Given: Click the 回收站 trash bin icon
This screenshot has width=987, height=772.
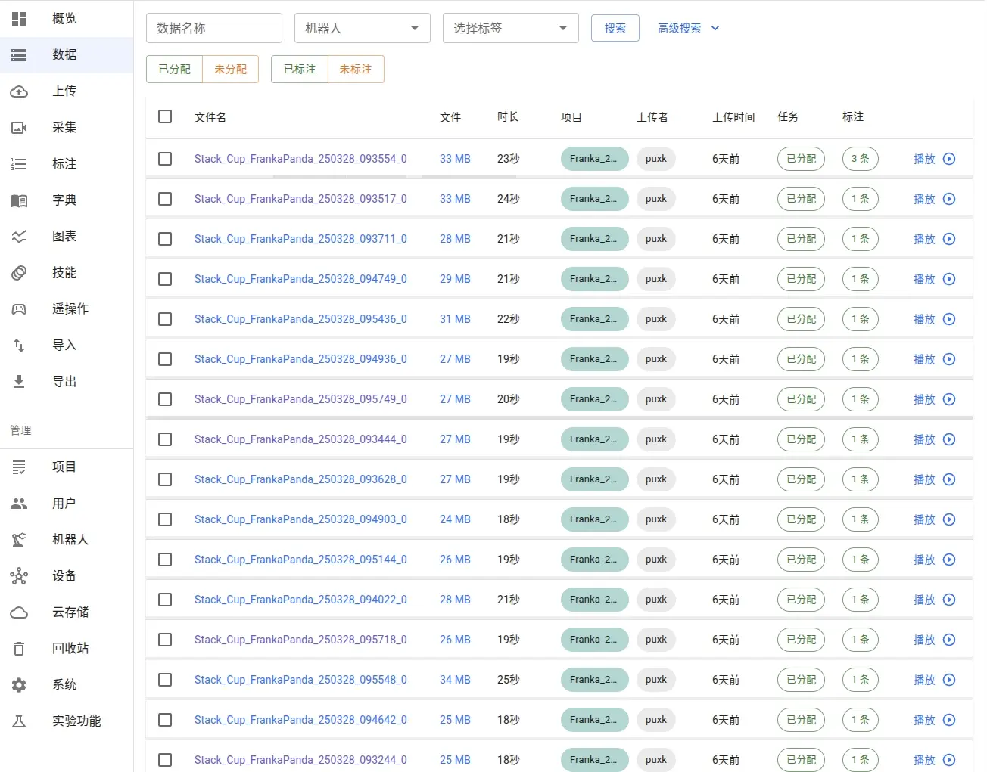Looking at the screenshot, I should pyautogui.click(x=19, y=648).
